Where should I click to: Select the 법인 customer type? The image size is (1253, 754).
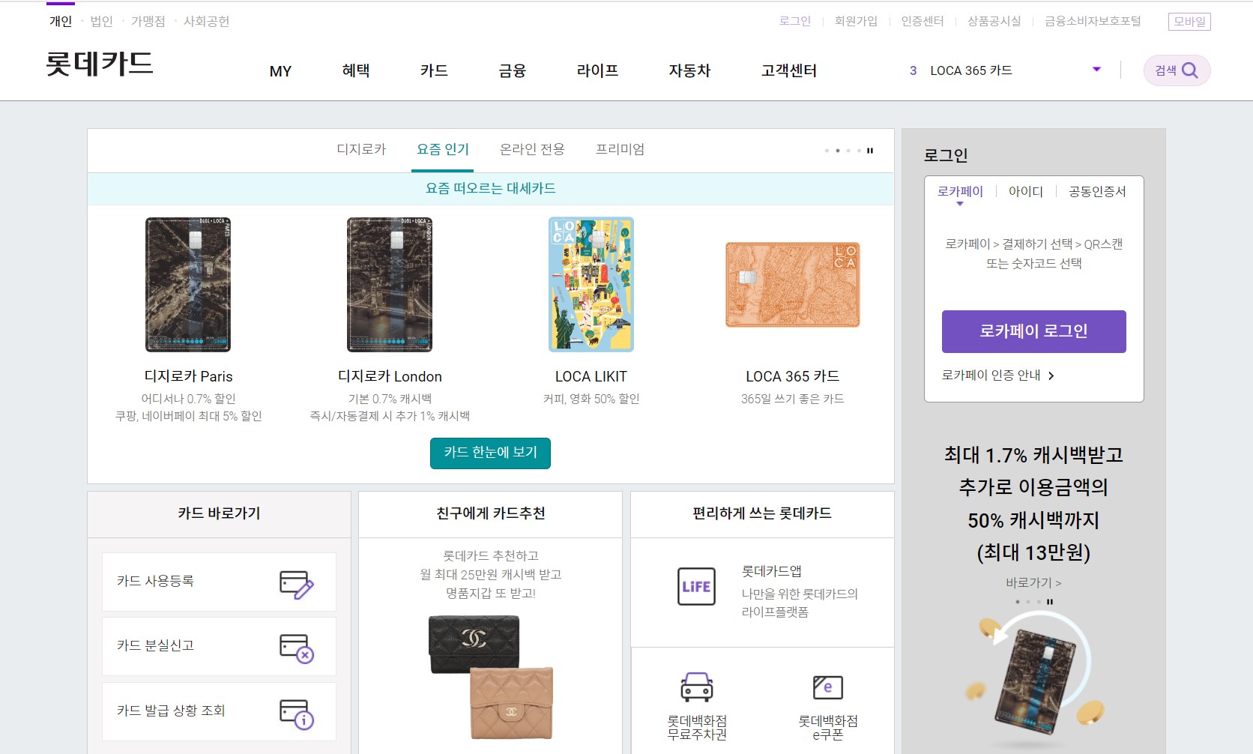tap(101, 21)
